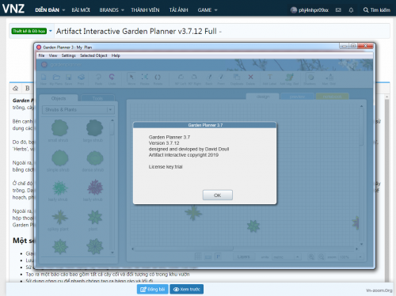Expand the Diễn đàn menu arrow
Viewport: 396px width, 296px height.
tap(63, 10)
